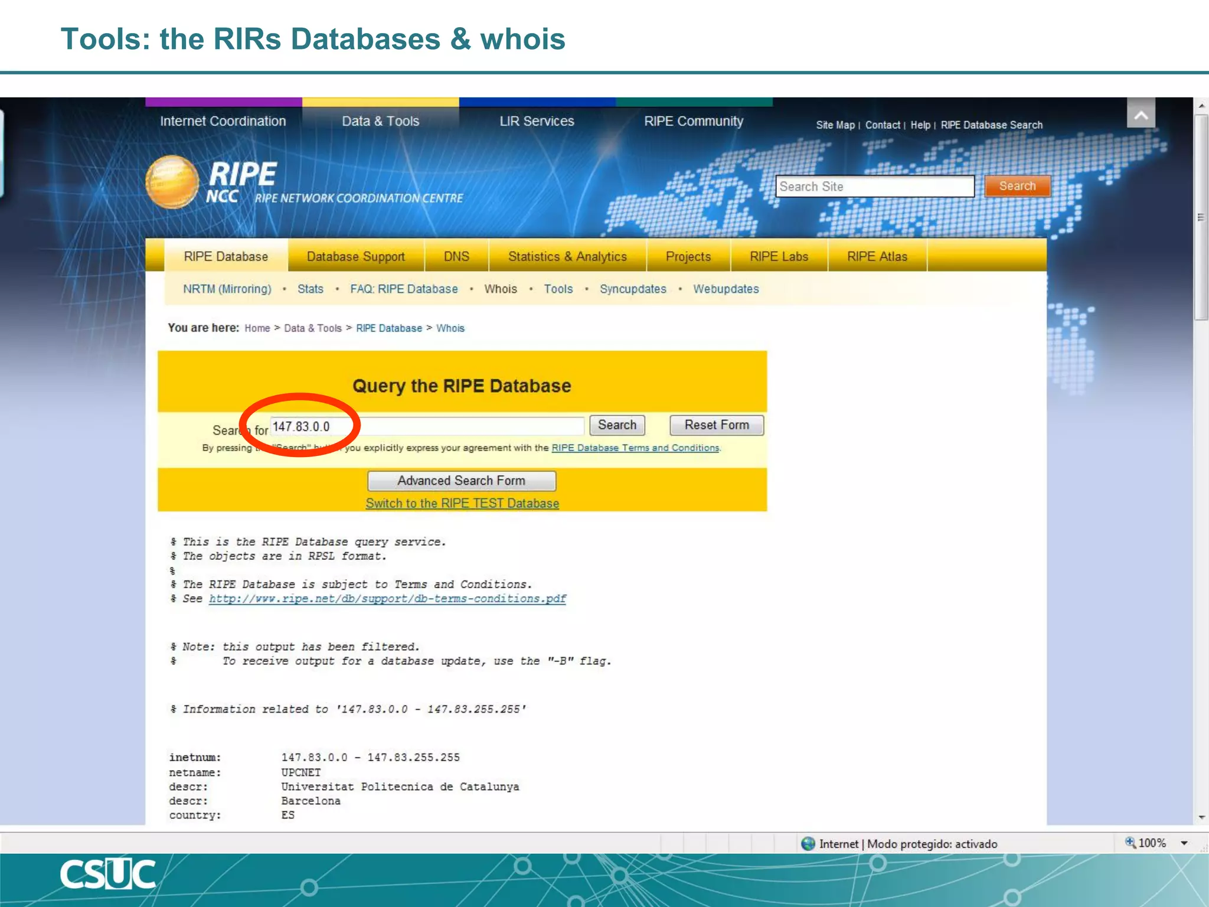Open the RIPE Database Search link
Screen dimensions: 1209x907
tap(992, 125)
